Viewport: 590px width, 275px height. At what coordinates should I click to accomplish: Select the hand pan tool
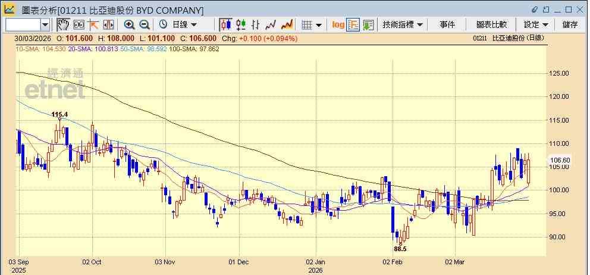[63, 25]
